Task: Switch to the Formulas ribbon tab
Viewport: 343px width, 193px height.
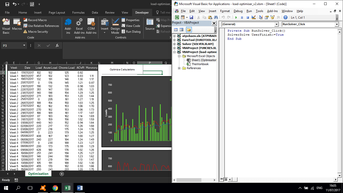Action: point(78,13)
